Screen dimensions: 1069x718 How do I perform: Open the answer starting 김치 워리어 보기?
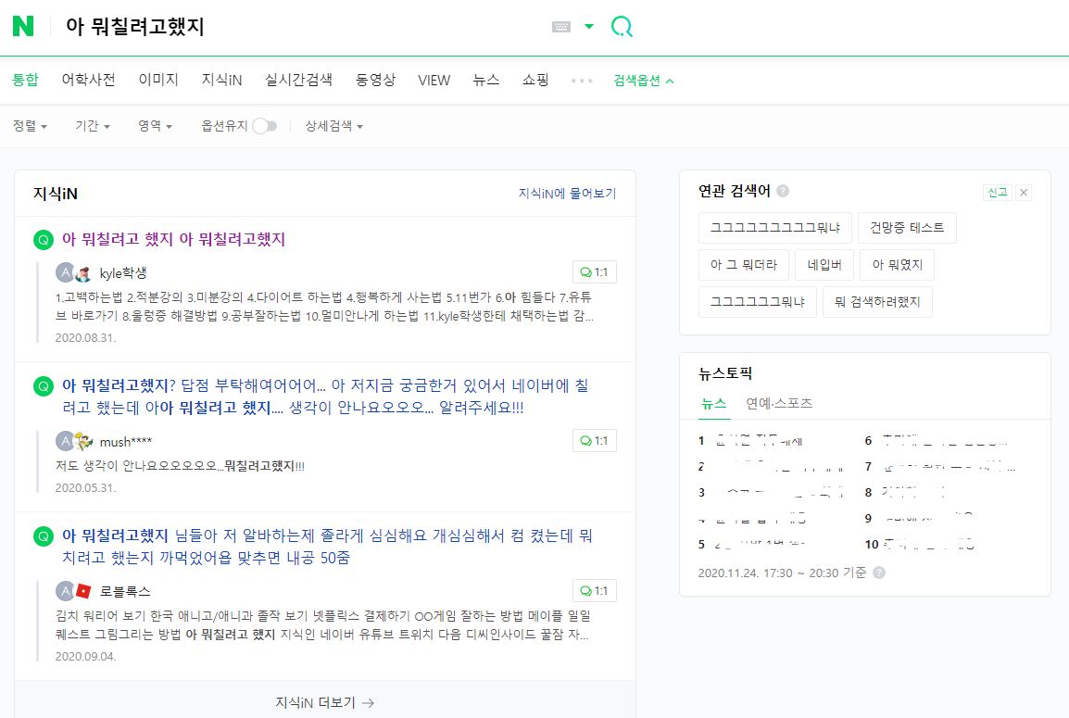click(x=323, y=625)
